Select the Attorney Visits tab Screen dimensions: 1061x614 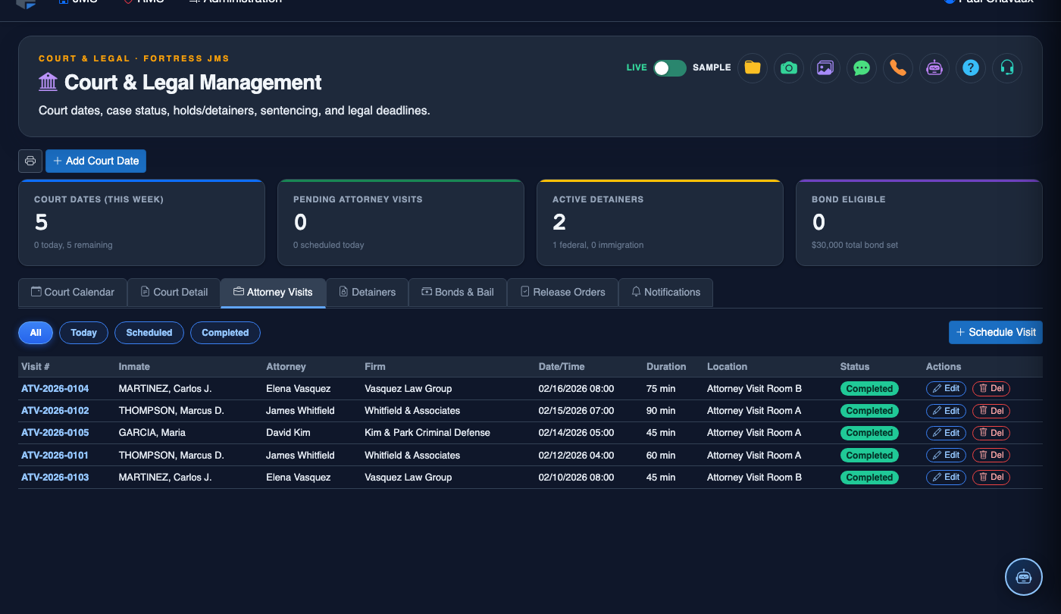(273, 293)
